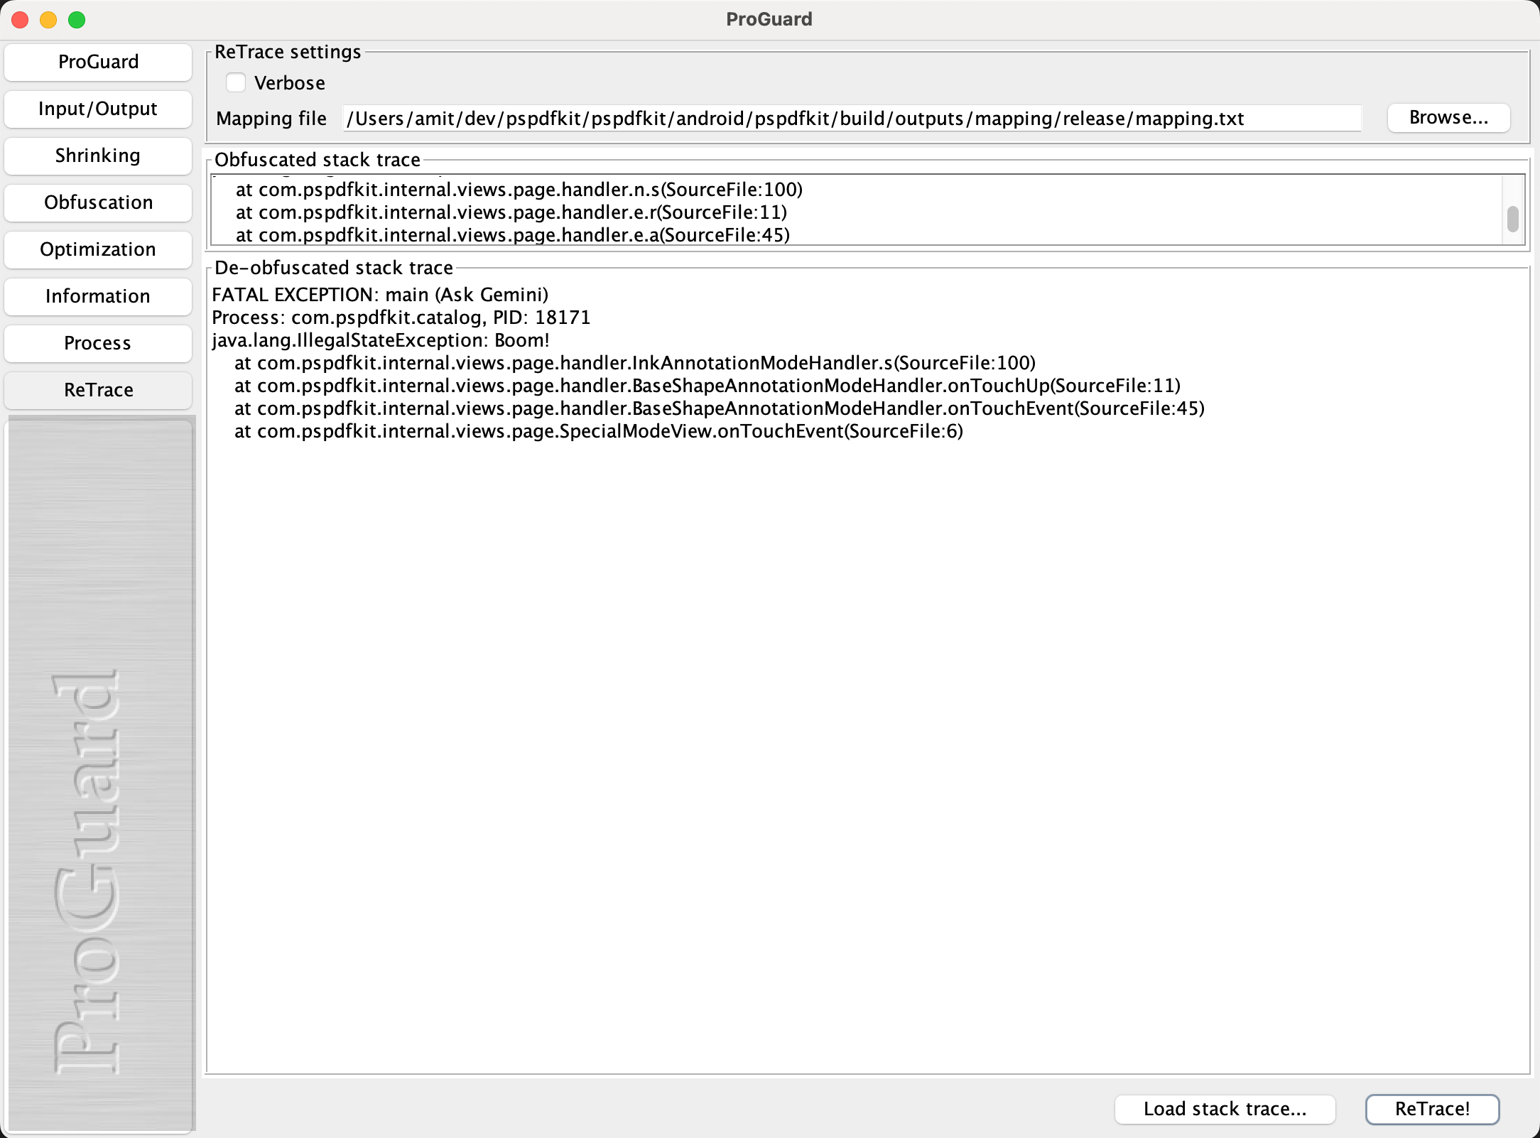Image resolution: width=1540 pixels, height=1138 pixels.
Task: Click the Information sidebar icon
Action: coord(97,296)
